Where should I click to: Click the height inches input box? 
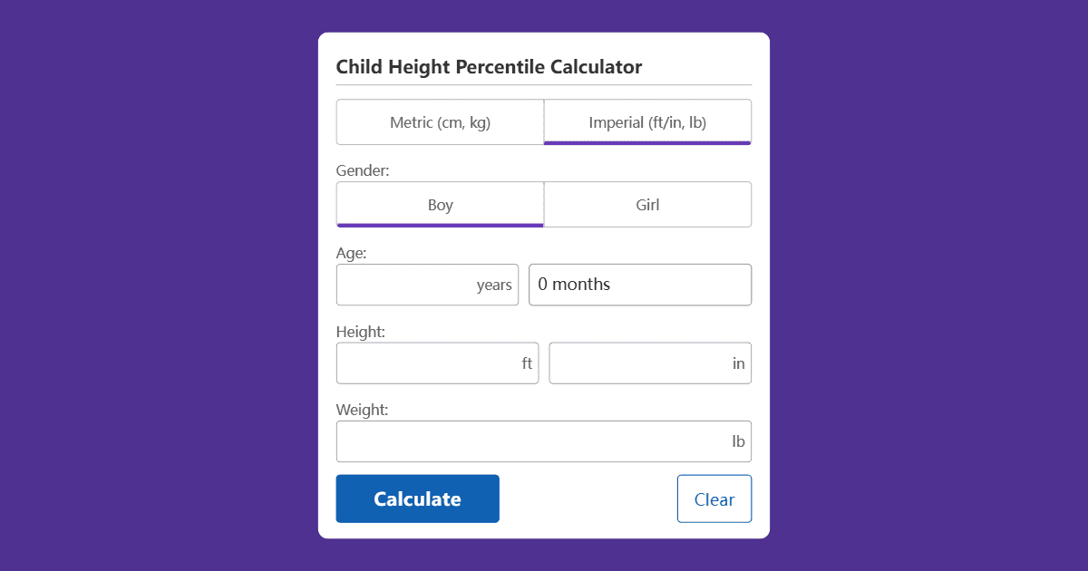point(650,363)
